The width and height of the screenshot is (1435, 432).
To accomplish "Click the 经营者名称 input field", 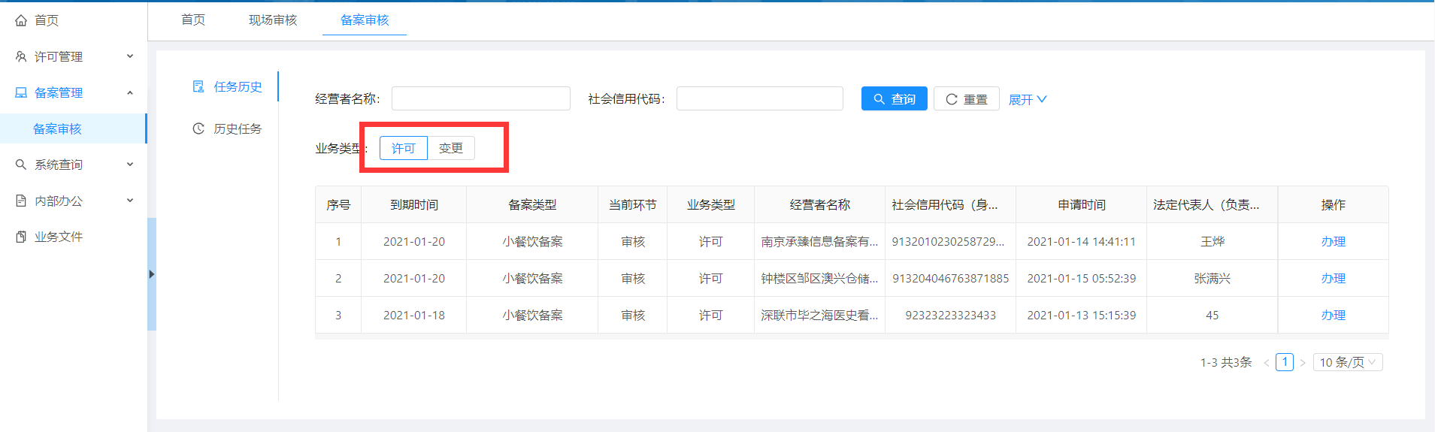I will click(x=480, y=98).
